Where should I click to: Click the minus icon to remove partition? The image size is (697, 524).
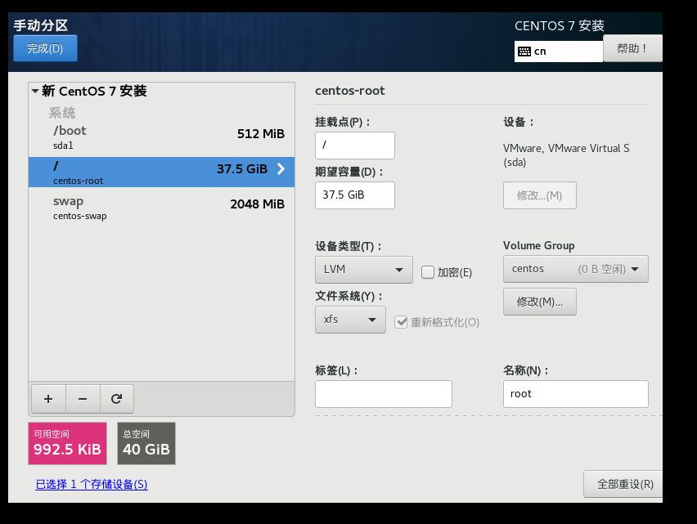coord(83,399)
